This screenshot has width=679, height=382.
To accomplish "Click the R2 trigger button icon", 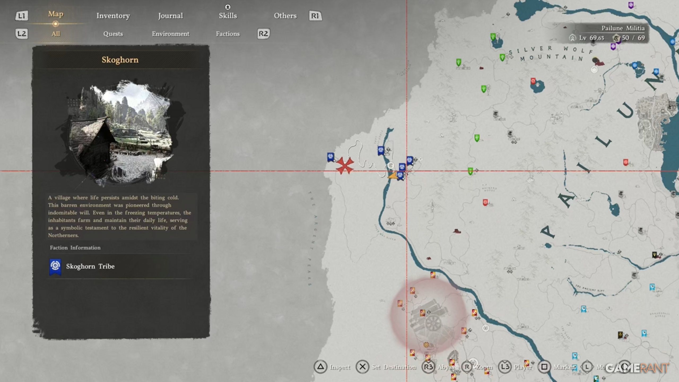I will coord(263,34).
